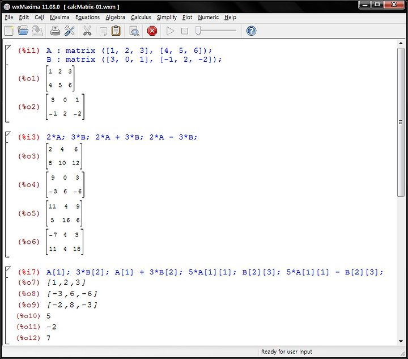Click the wxMaxima title bar app icon
The width and height of the screenshot is (408, 359).
(x=7, y=7)
